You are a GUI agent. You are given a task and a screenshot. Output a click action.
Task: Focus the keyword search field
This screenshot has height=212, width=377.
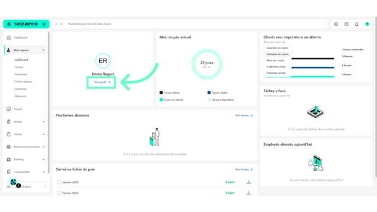[196, 24]
